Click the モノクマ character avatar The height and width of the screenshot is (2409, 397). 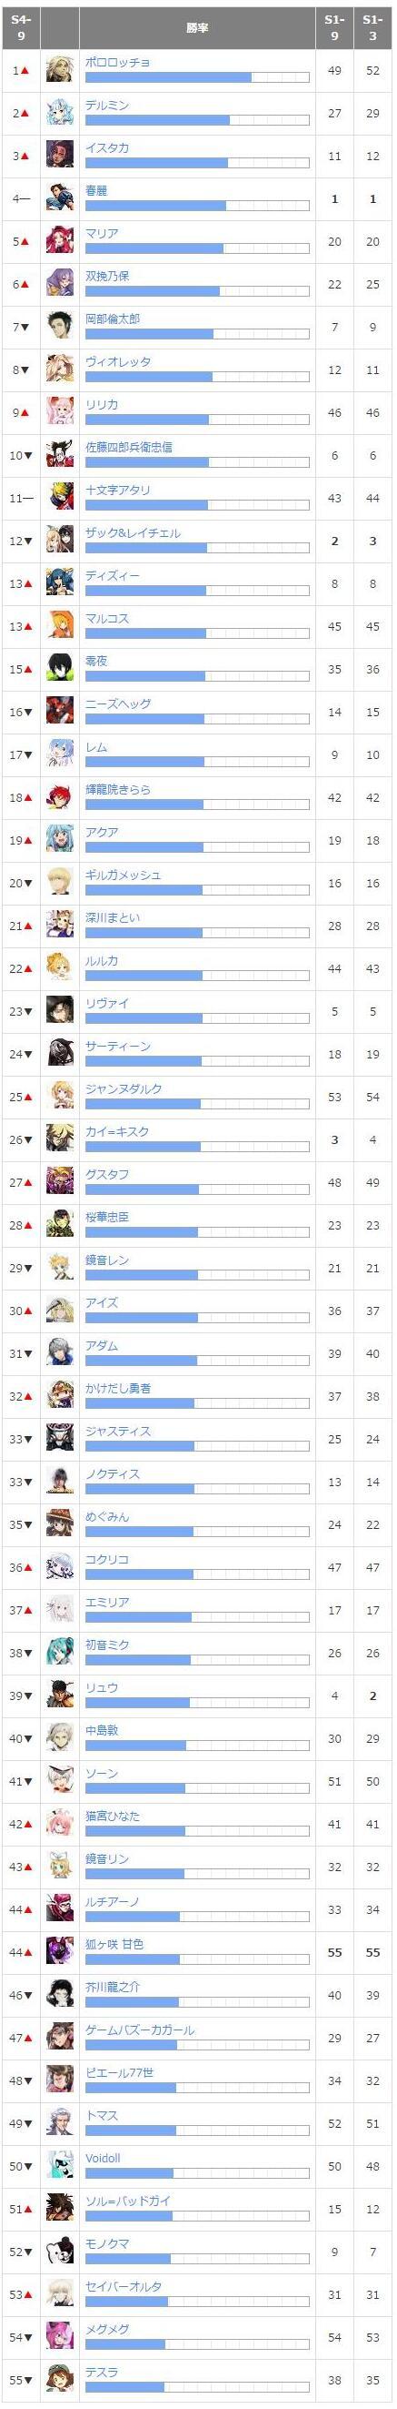[x=61, y=2251]
